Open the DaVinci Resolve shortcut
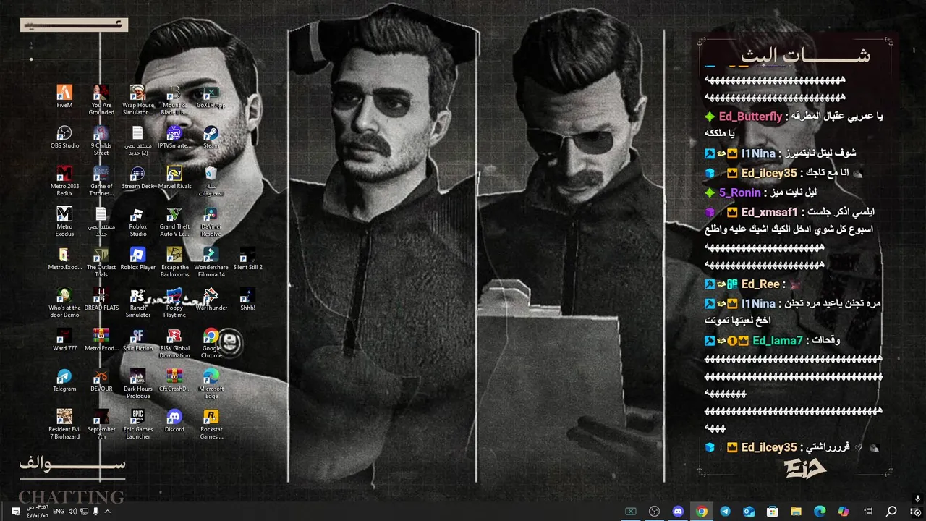 click(x=211, y=221)
